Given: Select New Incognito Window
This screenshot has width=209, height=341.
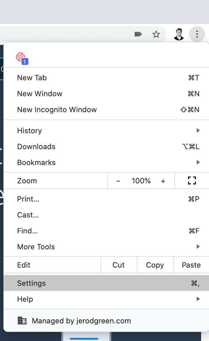Looking at the screenshot, I should [57, 110].
